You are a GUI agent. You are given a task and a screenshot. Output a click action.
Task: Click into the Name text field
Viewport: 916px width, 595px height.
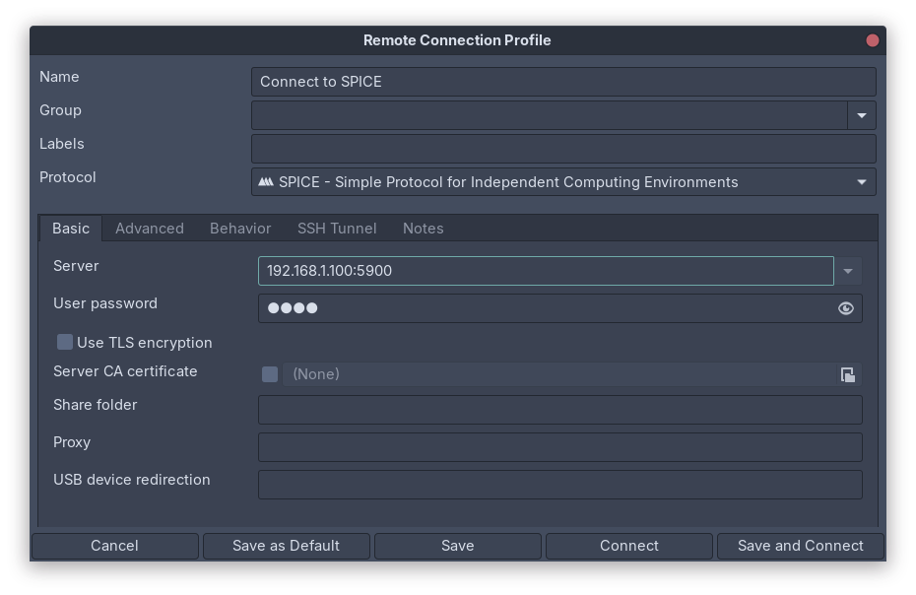click(x=562, y=82)
